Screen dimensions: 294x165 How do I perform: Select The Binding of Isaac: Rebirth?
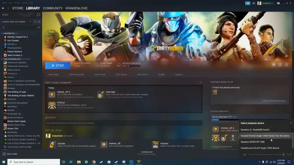[x=21, y=96]
